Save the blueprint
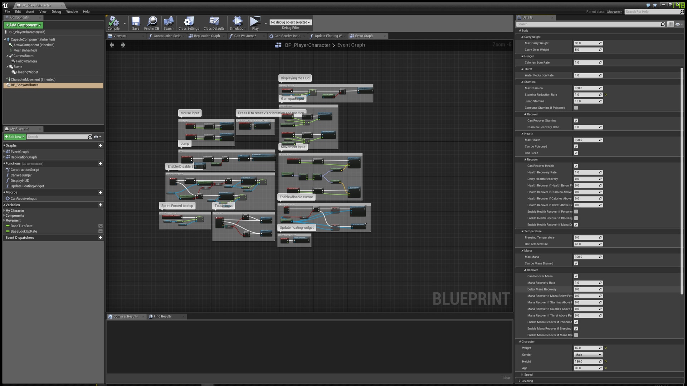Screen dimensions: 687x386 click(x=135, y=23)
